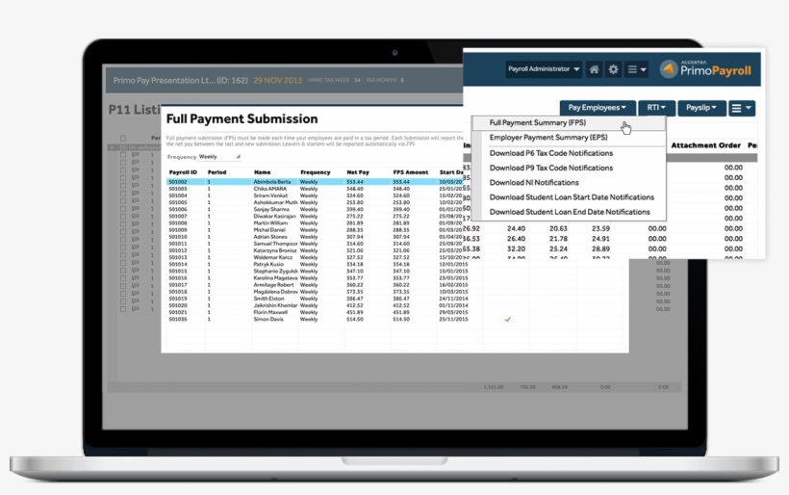Sort by Payroll ID column header
This screenshot has width=789, height=495.
[x=183, y=172]
